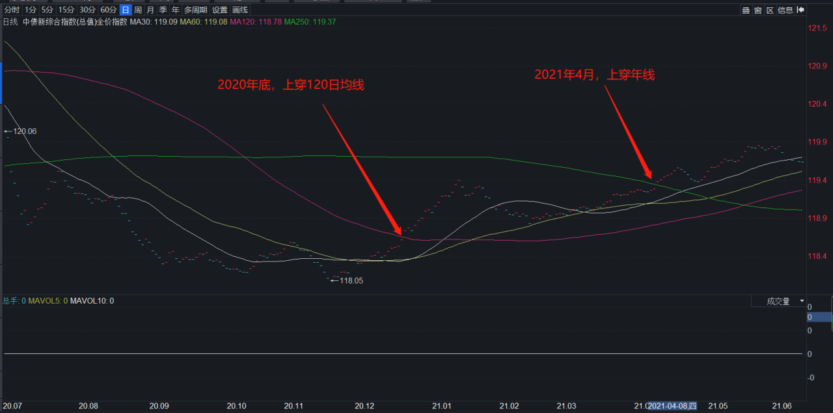Switch to 分时 intraday chart
Viewport: 833px width, 413px height.
pos(12,10)
